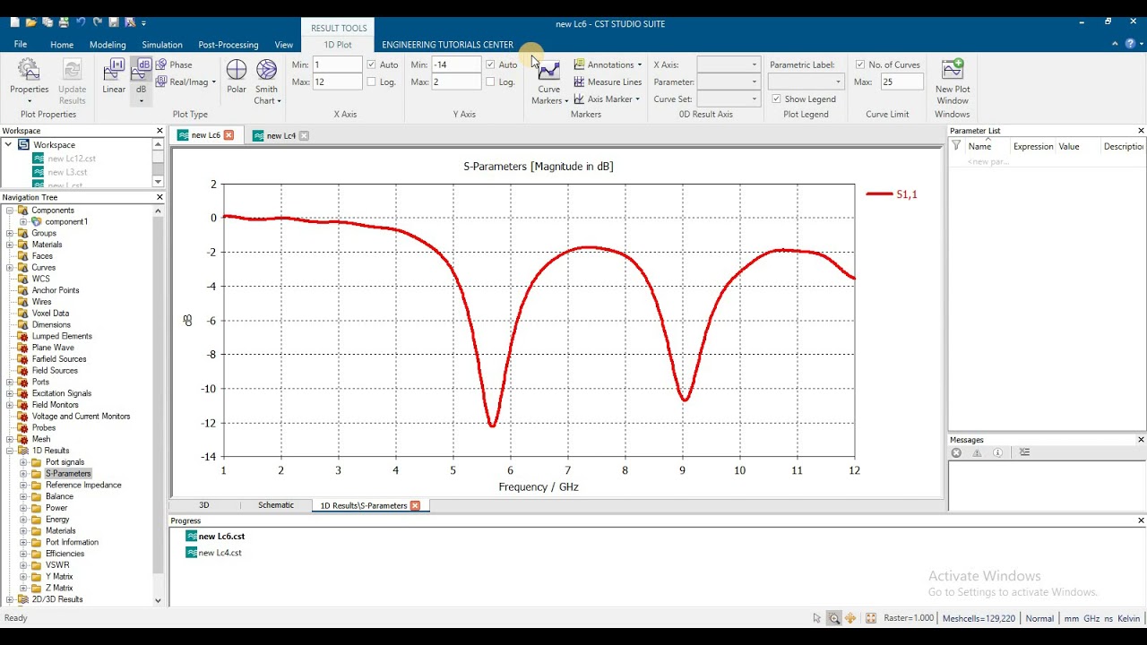Select Field Monitors in Navigation Tree
Viewport: 1147px width, 645px height.
tap(55, 405)
